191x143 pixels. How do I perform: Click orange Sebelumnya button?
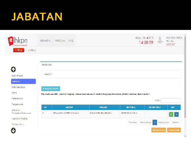click(159, 130)
